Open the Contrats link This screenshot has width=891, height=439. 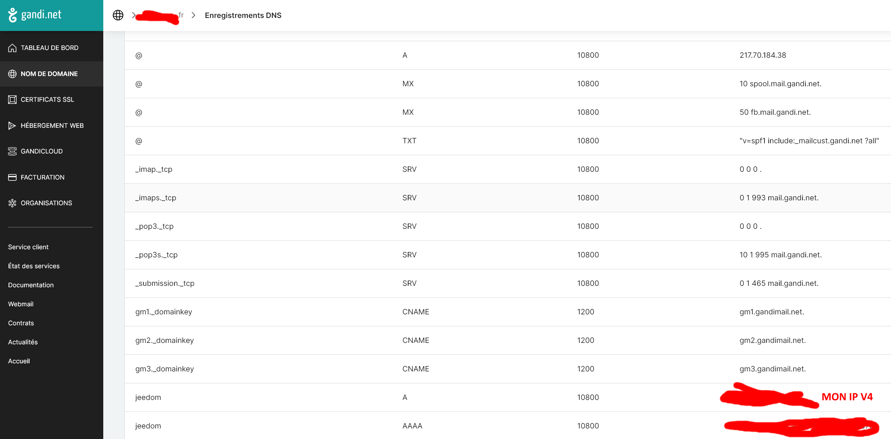tap(21, 323)
